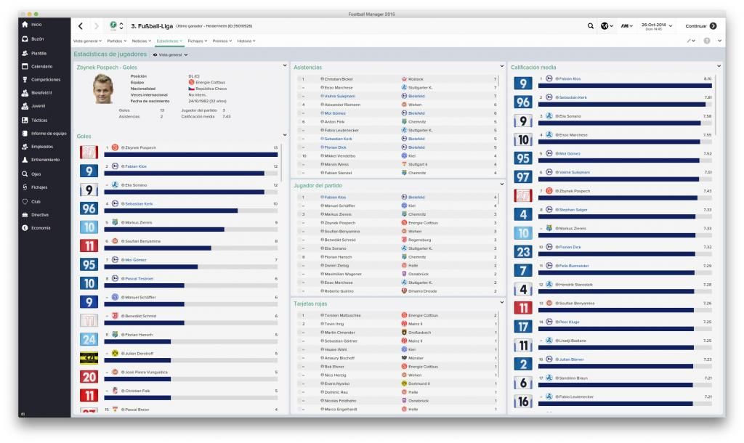Open the Estadísticas menu tab
The width and height of the screenshot is (744, 443).
(x=169, y=41)
